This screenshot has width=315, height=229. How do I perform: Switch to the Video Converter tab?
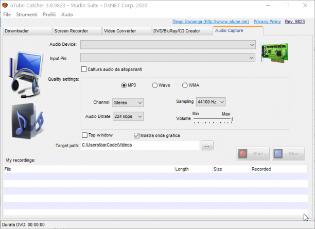127,31
